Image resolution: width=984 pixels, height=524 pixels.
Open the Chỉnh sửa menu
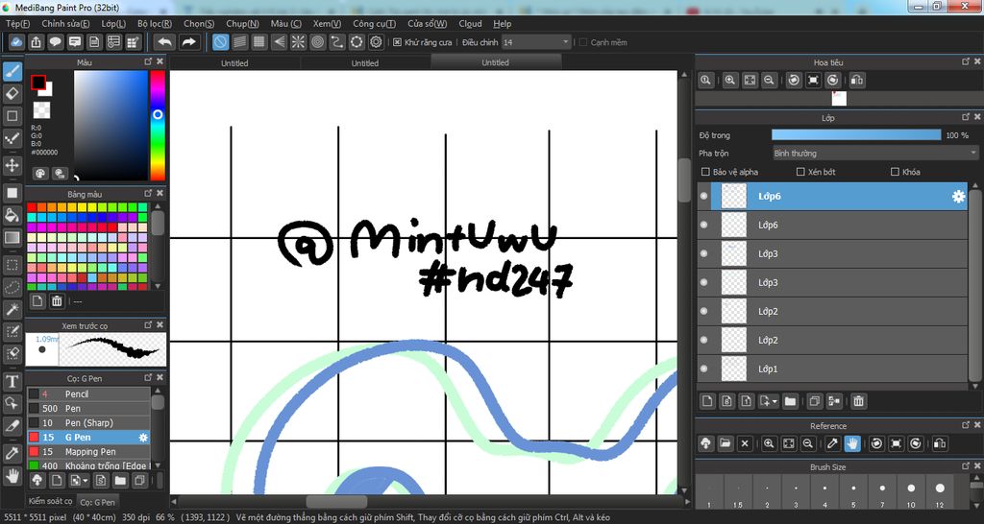65,24
